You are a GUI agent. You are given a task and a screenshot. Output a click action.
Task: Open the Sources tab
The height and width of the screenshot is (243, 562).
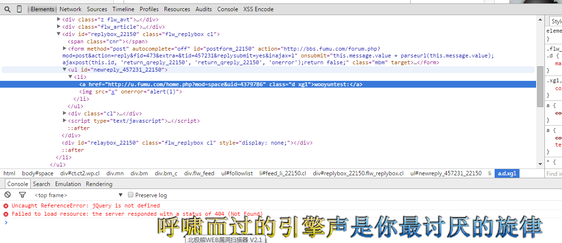[x=97, y=9]
